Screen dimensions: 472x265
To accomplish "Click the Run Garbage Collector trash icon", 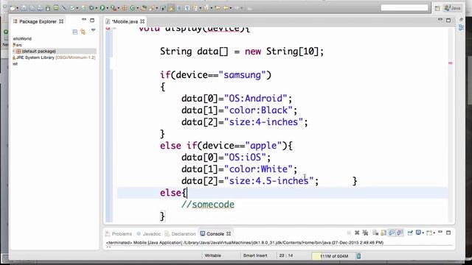I will [358, 256].
